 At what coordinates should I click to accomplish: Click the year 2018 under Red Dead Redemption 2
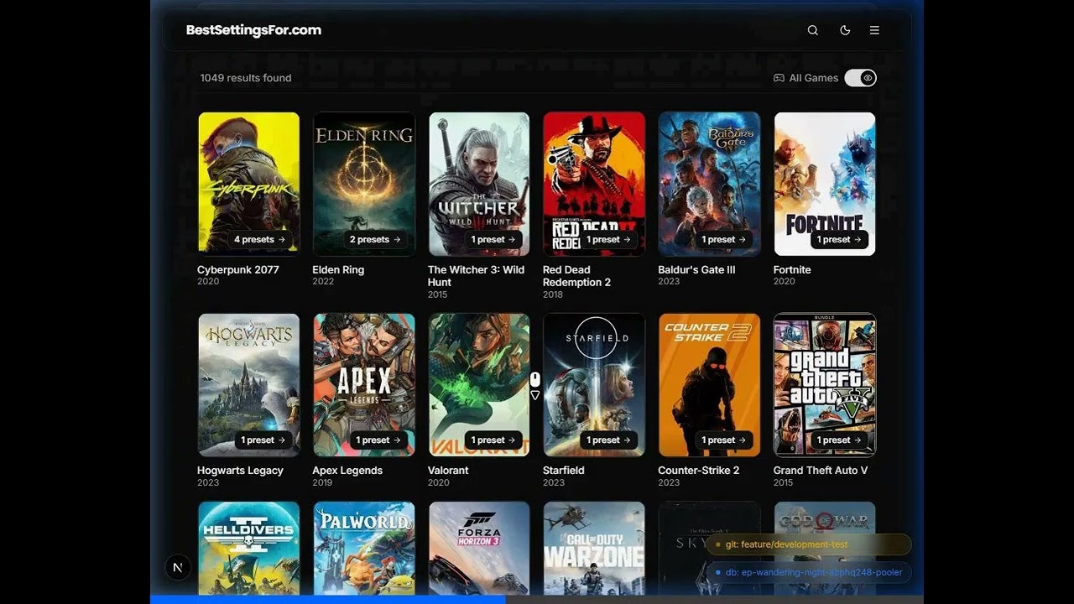coord(553,294)
